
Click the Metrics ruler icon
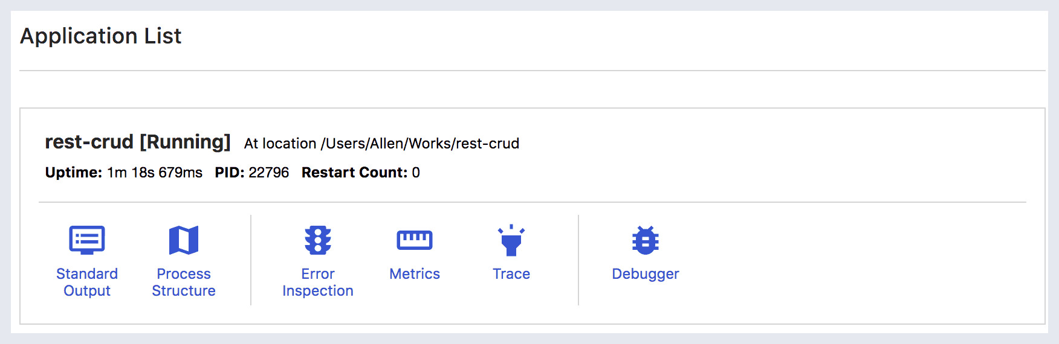415,240
